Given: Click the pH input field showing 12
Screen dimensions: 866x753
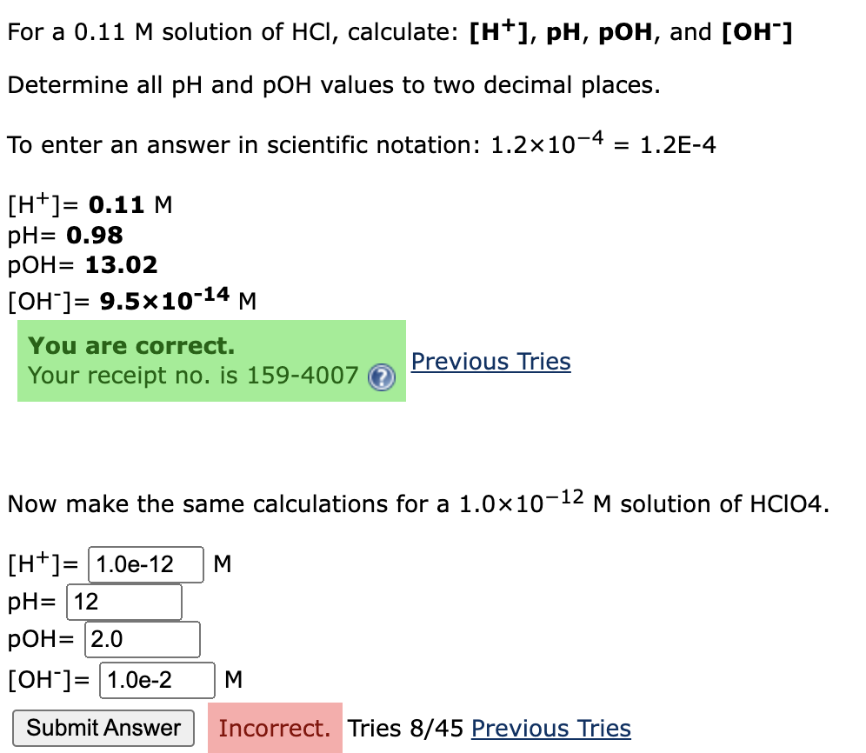Looking at the screenshot, I should click(123, 602).
